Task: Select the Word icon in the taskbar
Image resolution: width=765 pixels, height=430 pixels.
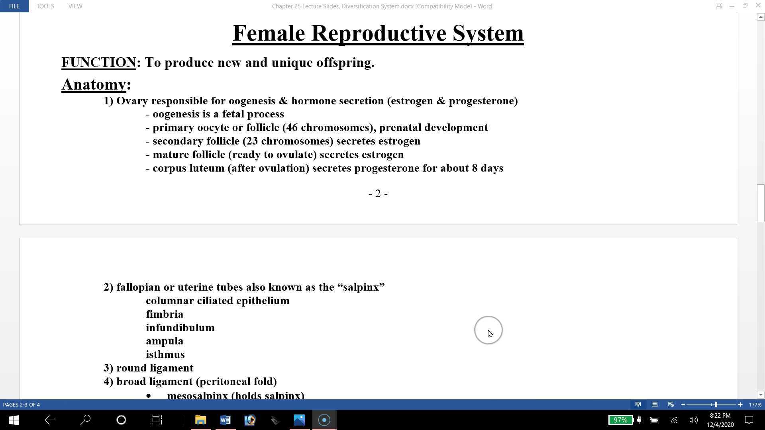Action: [225, 420]
